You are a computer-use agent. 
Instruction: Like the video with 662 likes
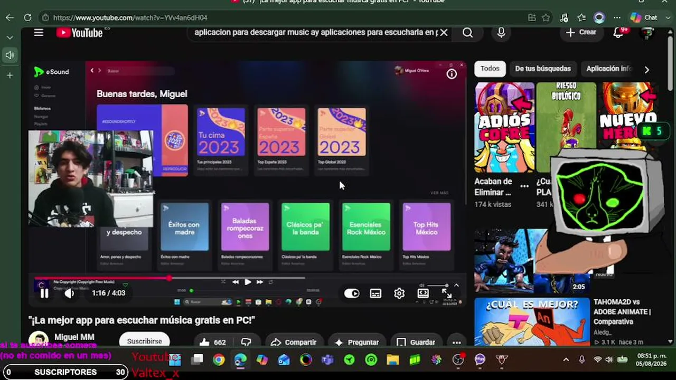(x=213, y=342)
